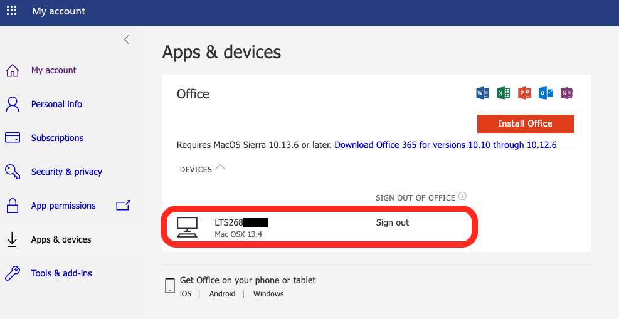
Task: Open the My account sidebar link
Action: click(54, 70)
